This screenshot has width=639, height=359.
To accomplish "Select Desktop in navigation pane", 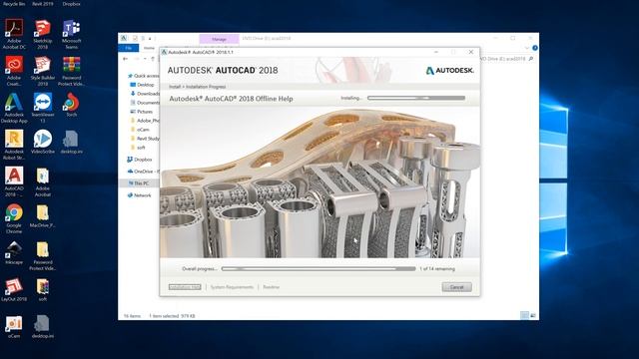I will 142,85.
